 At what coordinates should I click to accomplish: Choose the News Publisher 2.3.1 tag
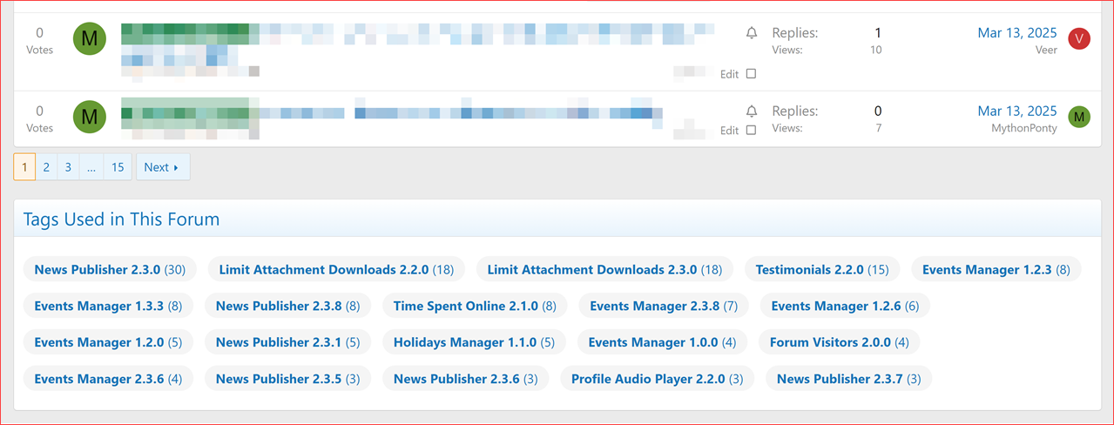[288, 342]
